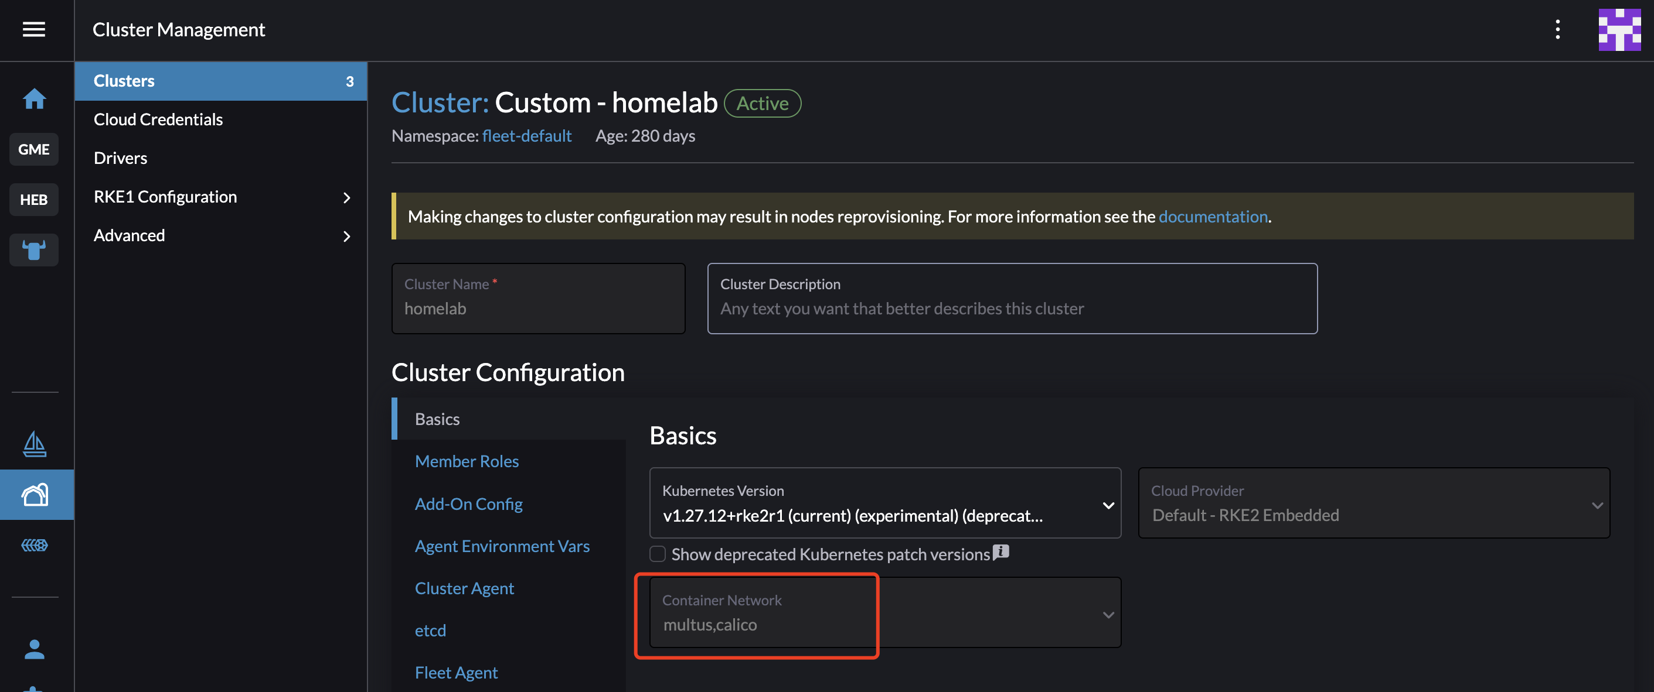
Task: Enable Show deprecated Kubernetes patch versions
Action: pos(658,554)
